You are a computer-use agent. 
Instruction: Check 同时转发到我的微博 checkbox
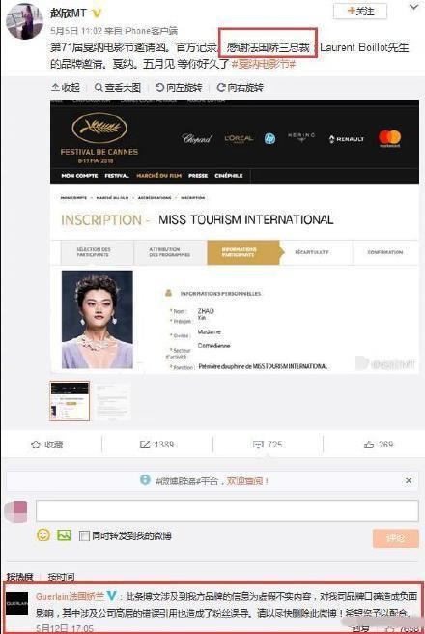[84, 536]
